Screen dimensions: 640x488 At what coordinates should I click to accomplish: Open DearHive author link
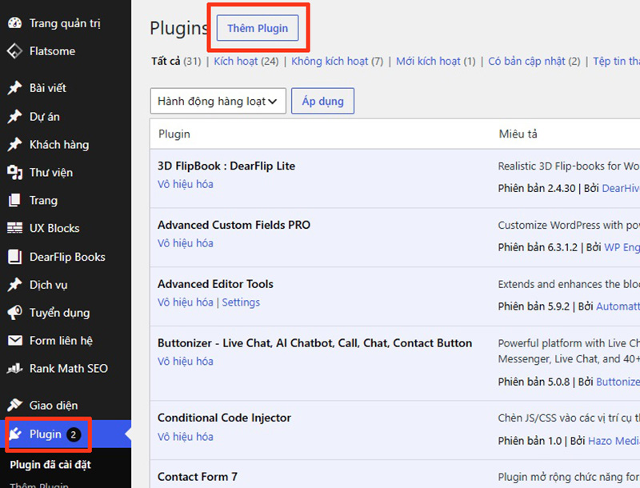point(621,188)
